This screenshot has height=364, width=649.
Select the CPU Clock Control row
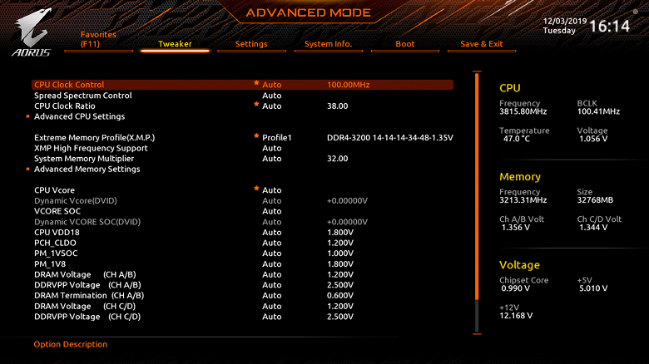(x=243, y=85)
